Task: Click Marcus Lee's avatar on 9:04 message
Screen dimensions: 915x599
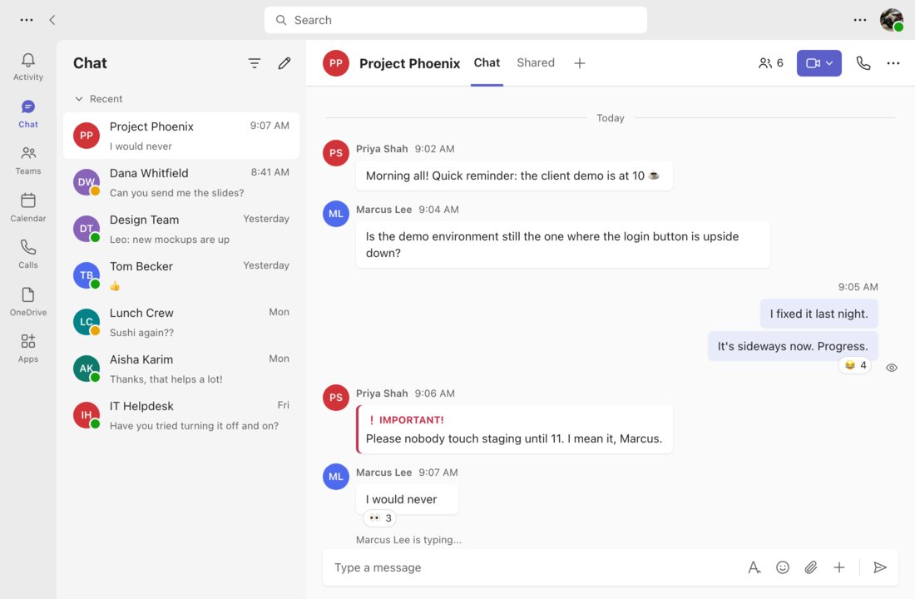Action: coord(335,214)
